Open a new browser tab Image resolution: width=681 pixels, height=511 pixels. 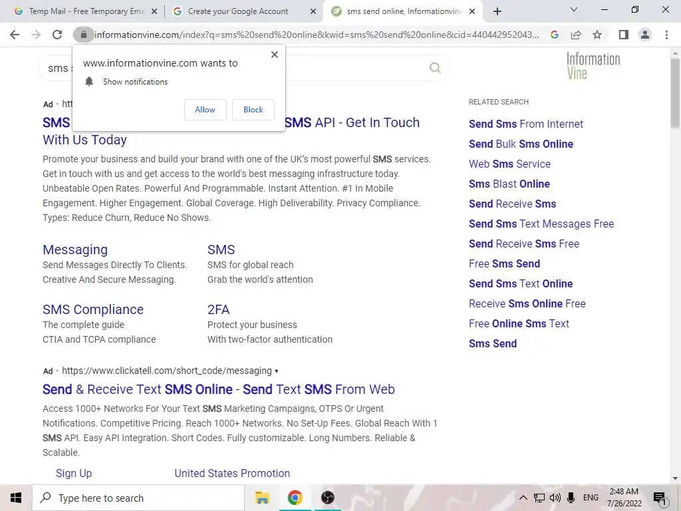tap(497, 12)
